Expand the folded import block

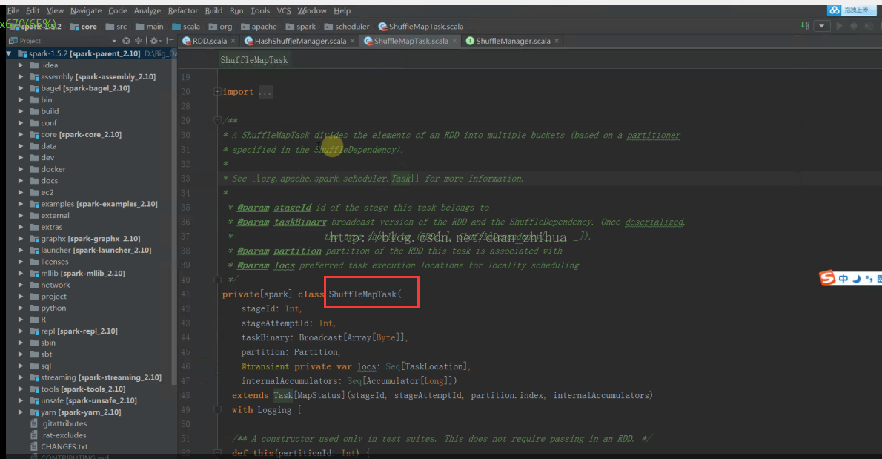pos(217,92)
